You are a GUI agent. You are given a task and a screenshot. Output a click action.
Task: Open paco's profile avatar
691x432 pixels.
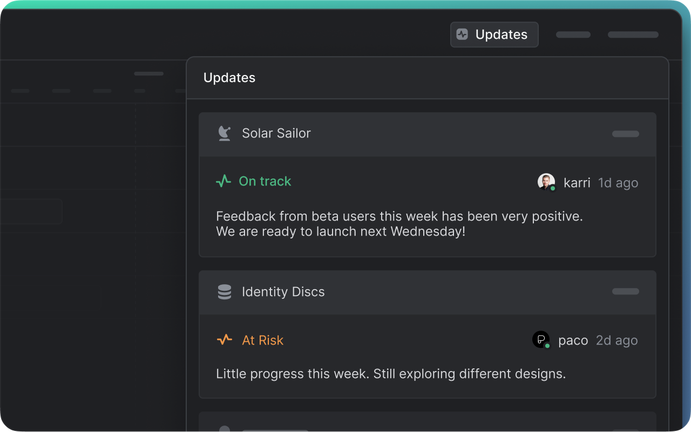(x=541, y=340)
